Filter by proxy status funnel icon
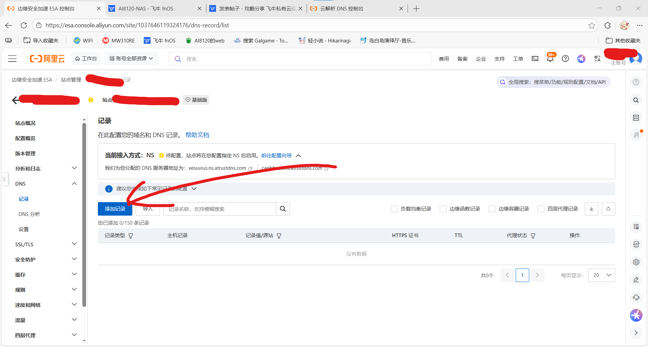The height and width of the screenshot is (347, 648). point(533,236)
